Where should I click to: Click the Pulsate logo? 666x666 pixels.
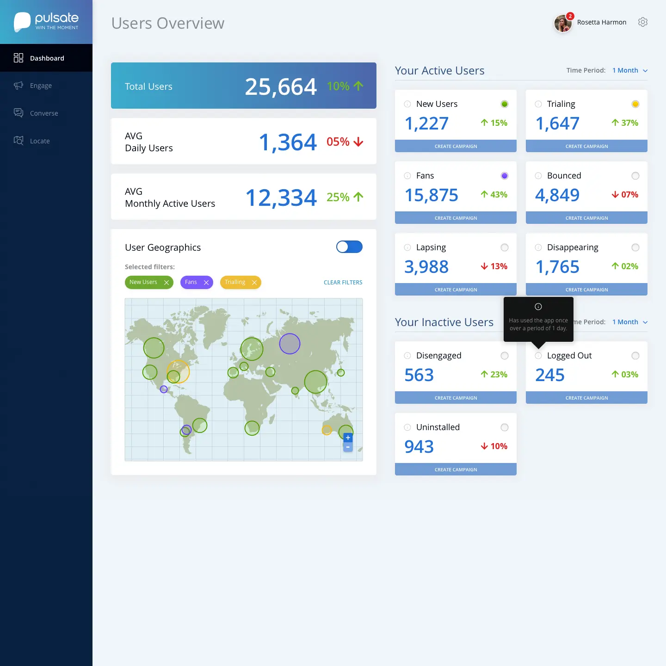(x=46, y=22)
